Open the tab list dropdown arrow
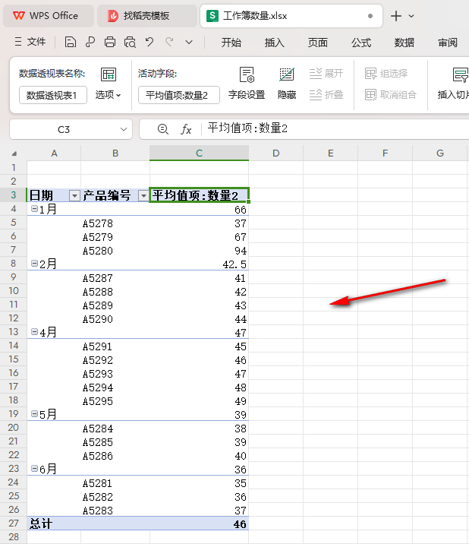469x544 pixels. (411, 16)
